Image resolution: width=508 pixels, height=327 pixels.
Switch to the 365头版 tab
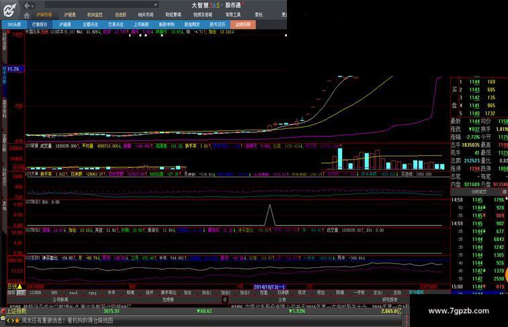click(x=14, y=25)
